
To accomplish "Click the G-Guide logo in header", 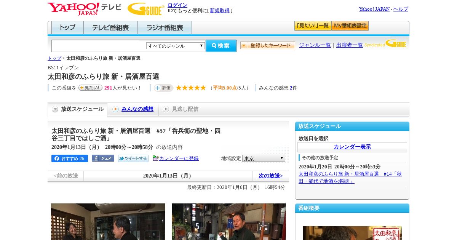I will point(145,9).
